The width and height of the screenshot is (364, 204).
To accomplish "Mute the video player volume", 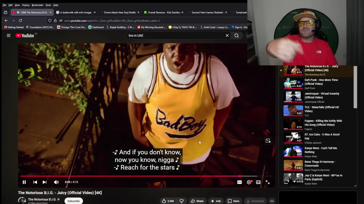I will 56,182.
